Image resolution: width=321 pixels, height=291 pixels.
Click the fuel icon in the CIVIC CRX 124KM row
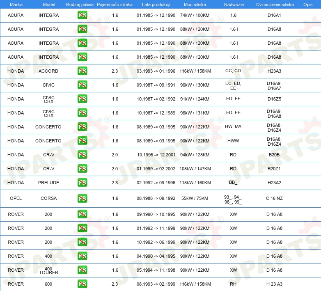pos(82,99)
